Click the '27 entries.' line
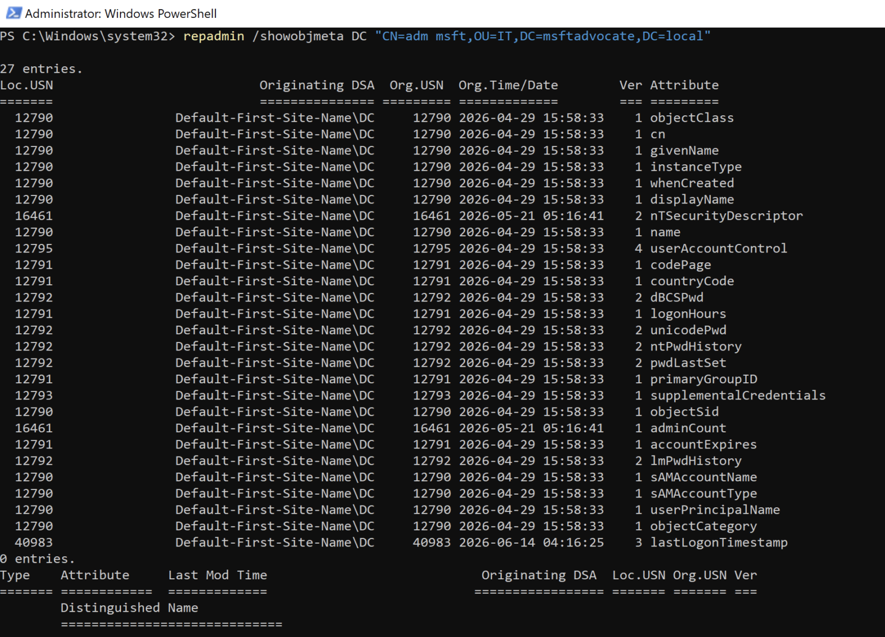 (x=41, y=69)
